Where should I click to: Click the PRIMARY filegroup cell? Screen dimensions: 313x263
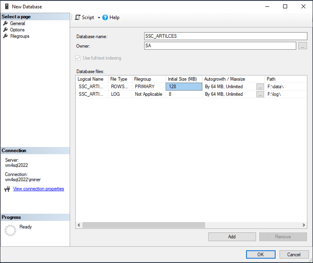[x=149, y=87]
